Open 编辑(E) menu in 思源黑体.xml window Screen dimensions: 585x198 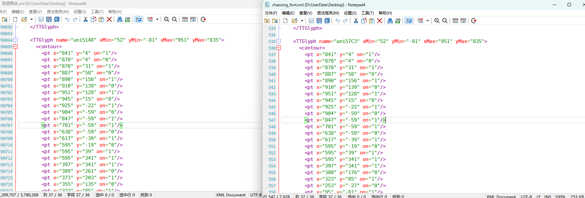pyautogui.click(x=18, y=12)
